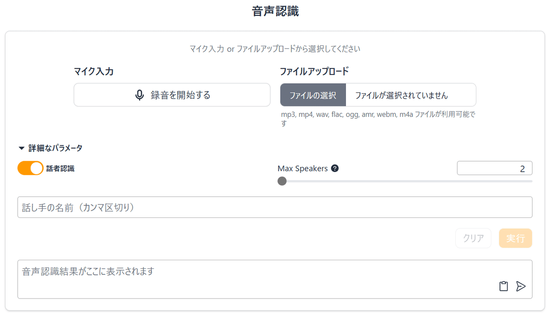Click the 音声認識 page heading

(x=275, y=11)
